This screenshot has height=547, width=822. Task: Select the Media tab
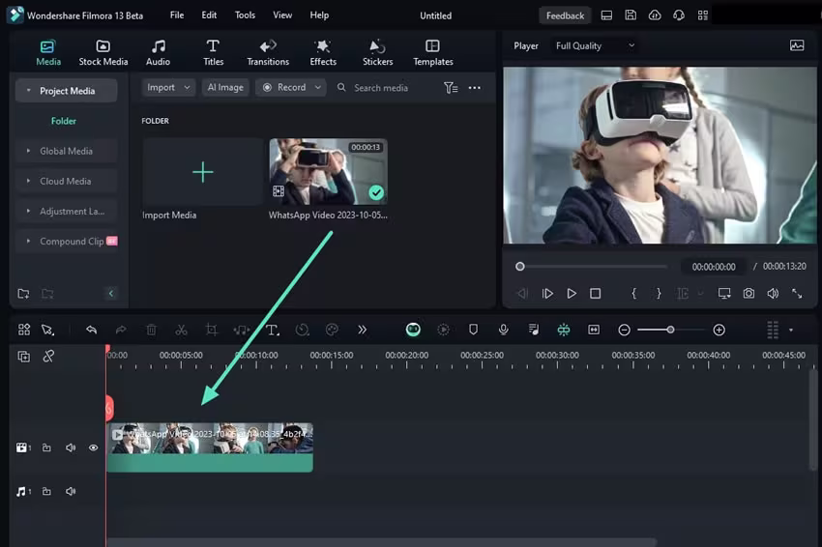(x=48, y=53)
